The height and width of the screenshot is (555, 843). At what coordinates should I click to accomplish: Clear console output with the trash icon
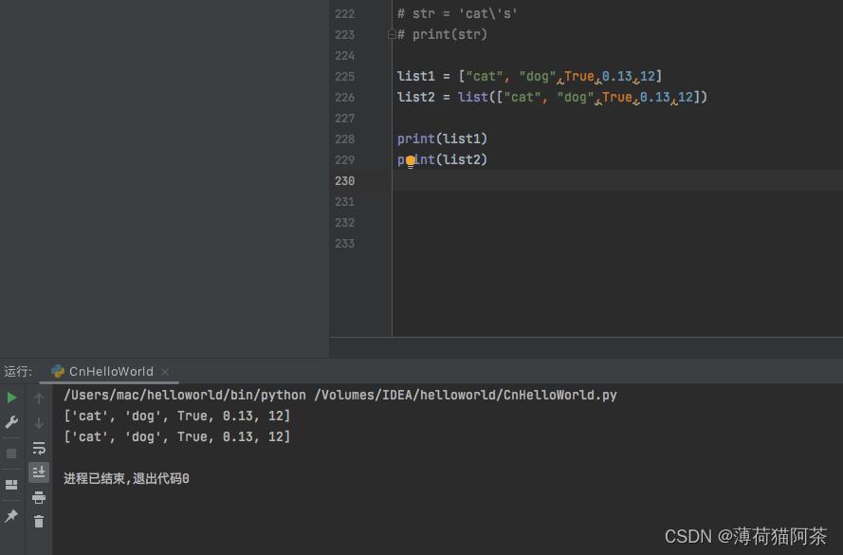39,521
